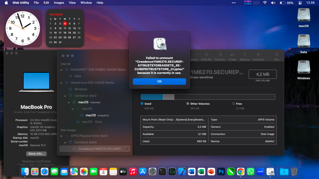Open Activity Monitor from the Dock
319x179 pixels.
(x=172, y=172)
